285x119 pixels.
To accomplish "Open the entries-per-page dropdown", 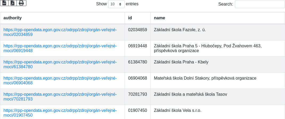I will [116, 4].
